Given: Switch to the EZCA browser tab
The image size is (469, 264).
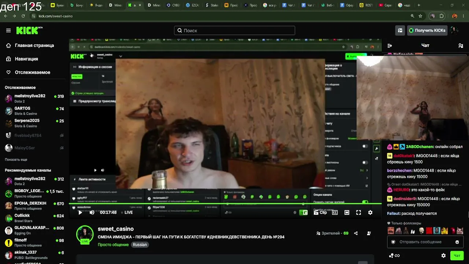Looking at the screenshot, I should [192, 5].
